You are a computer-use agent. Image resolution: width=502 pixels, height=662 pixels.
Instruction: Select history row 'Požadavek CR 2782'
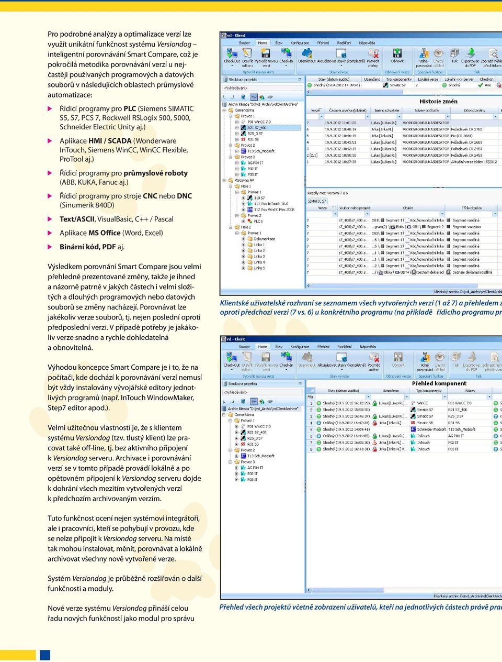coord(404,129)
